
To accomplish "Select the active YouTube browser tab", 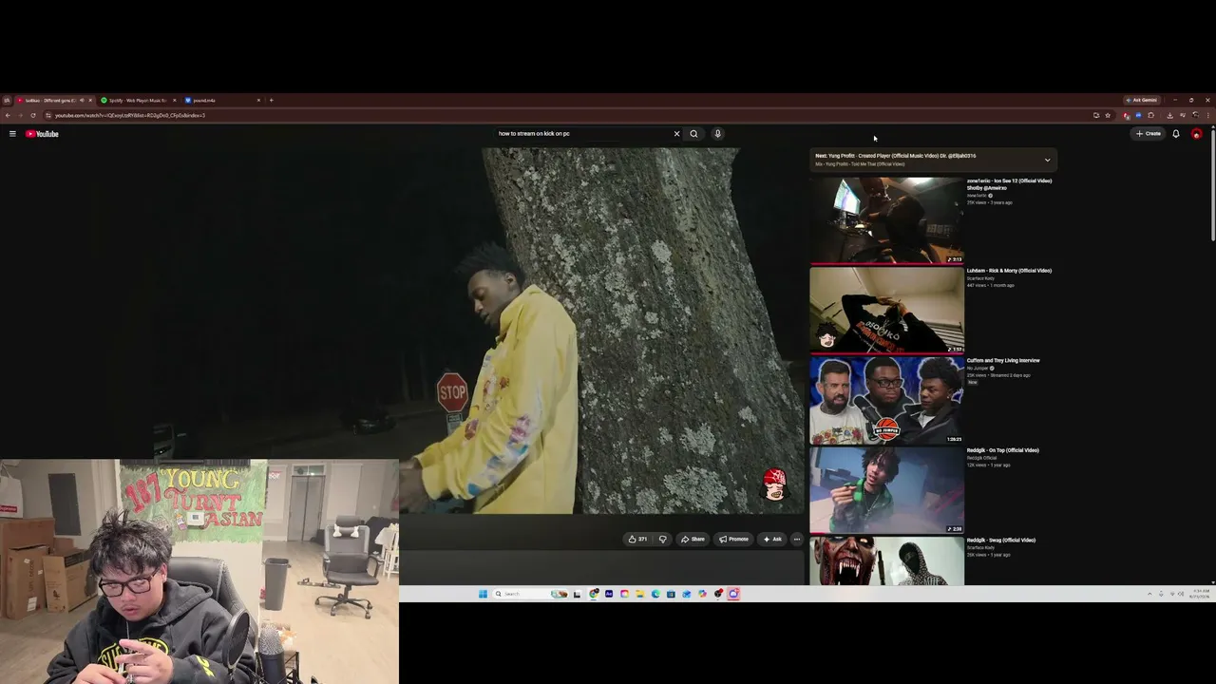I will [54, 100].
